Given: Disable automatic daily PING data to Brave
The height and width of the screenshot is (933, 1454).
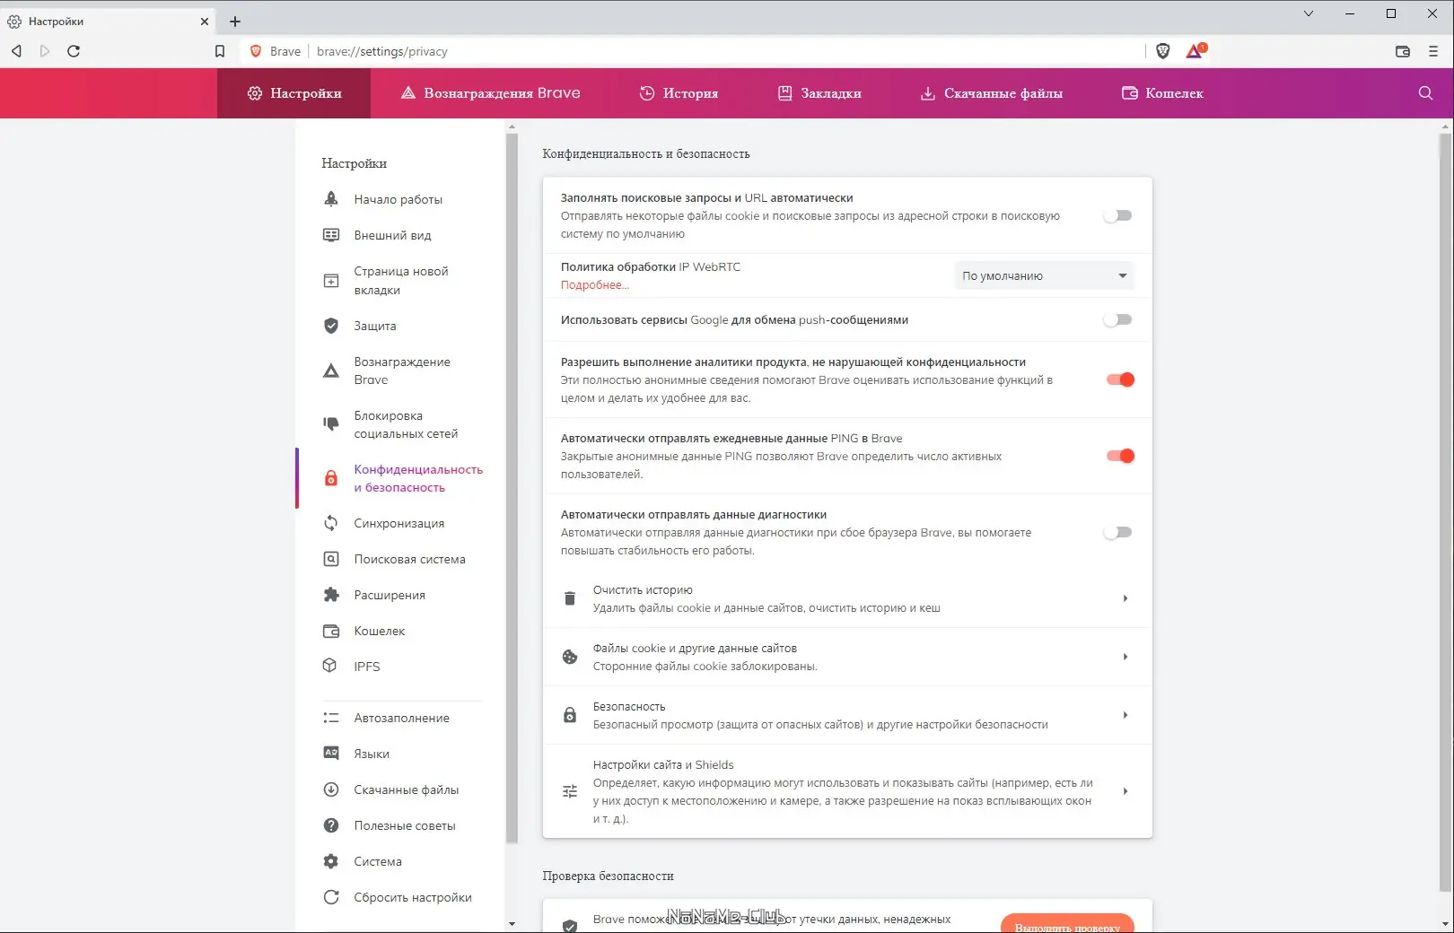Looking at the screenshot, I should pyautogui.click(x=1119, y=456).
